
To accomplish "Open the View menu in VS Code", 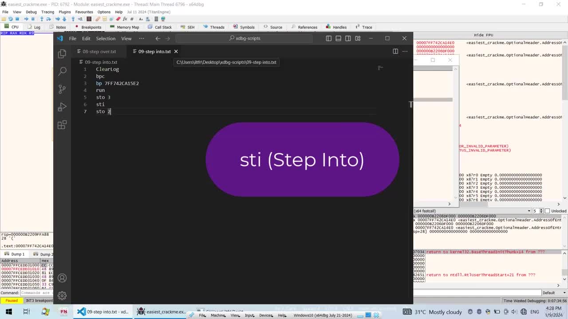I will point(126,39).
